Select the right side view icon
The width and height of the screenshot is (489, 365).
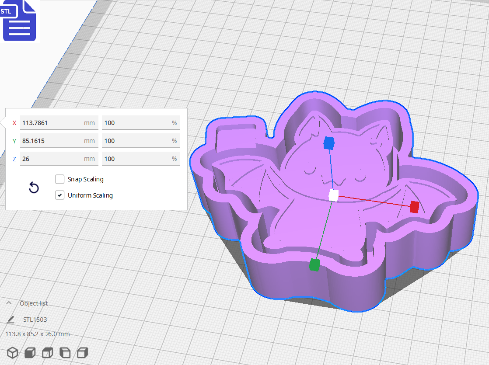[x=82, y=353]
